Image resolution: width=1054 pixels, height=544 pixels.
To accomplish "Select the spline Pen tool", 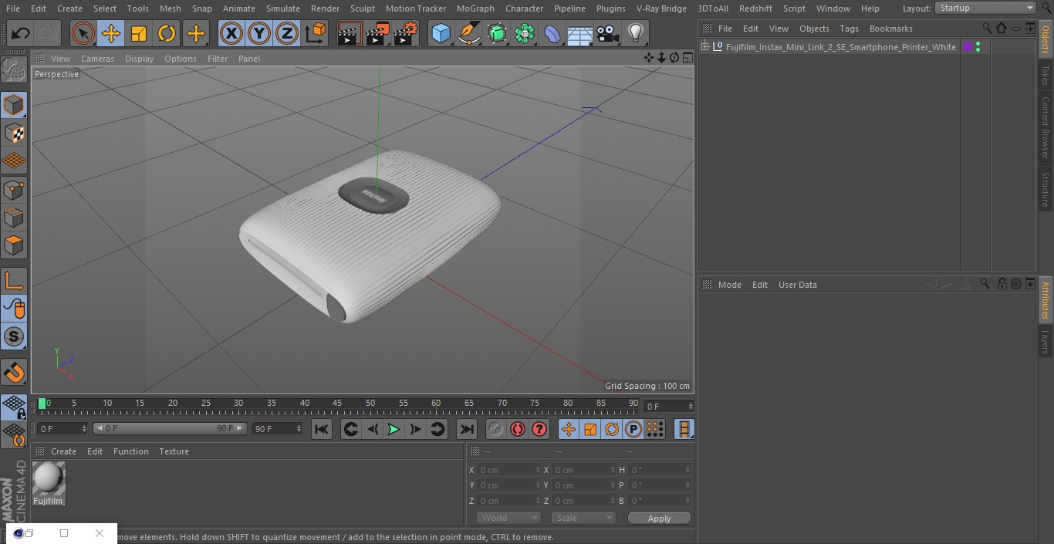I will [x=468, y=33].
